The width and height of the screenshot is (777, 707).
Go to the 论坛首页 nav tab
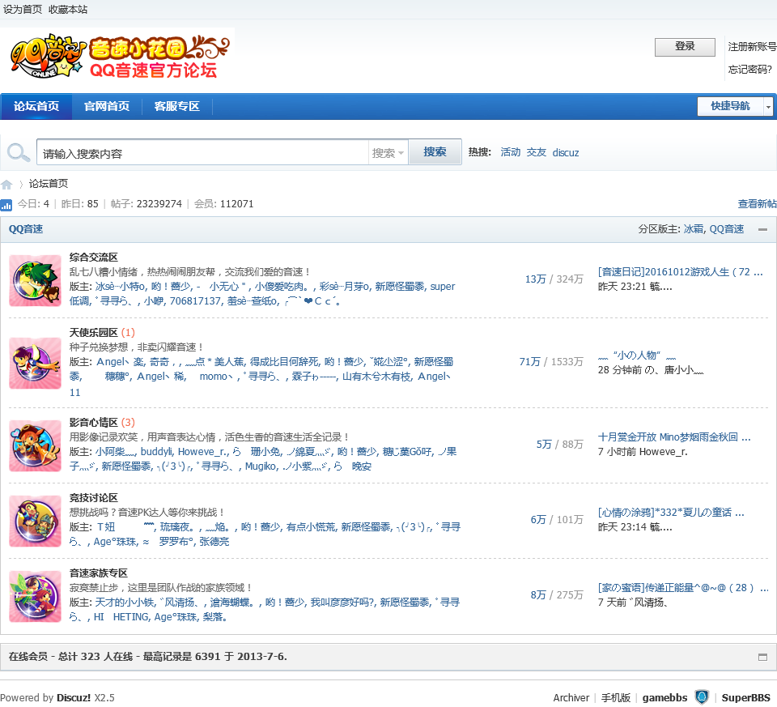tap(36, 106)
